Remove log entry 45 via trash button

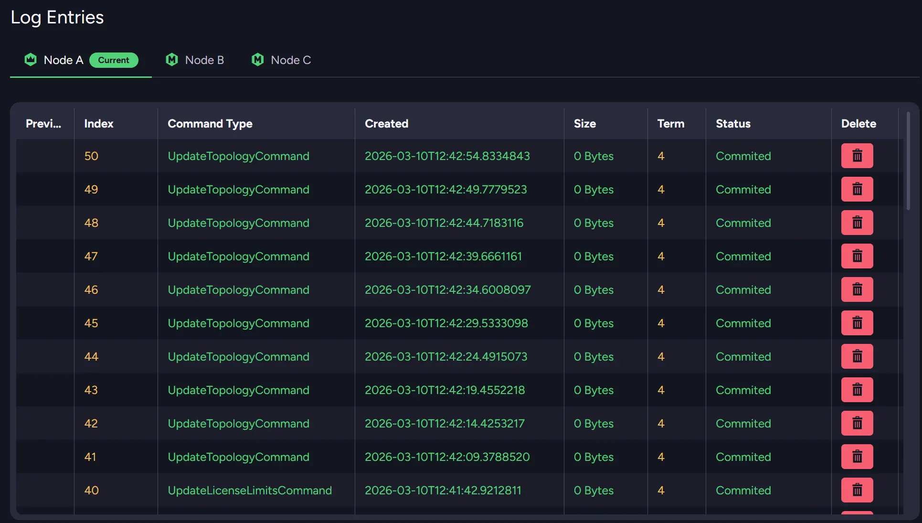857,323
